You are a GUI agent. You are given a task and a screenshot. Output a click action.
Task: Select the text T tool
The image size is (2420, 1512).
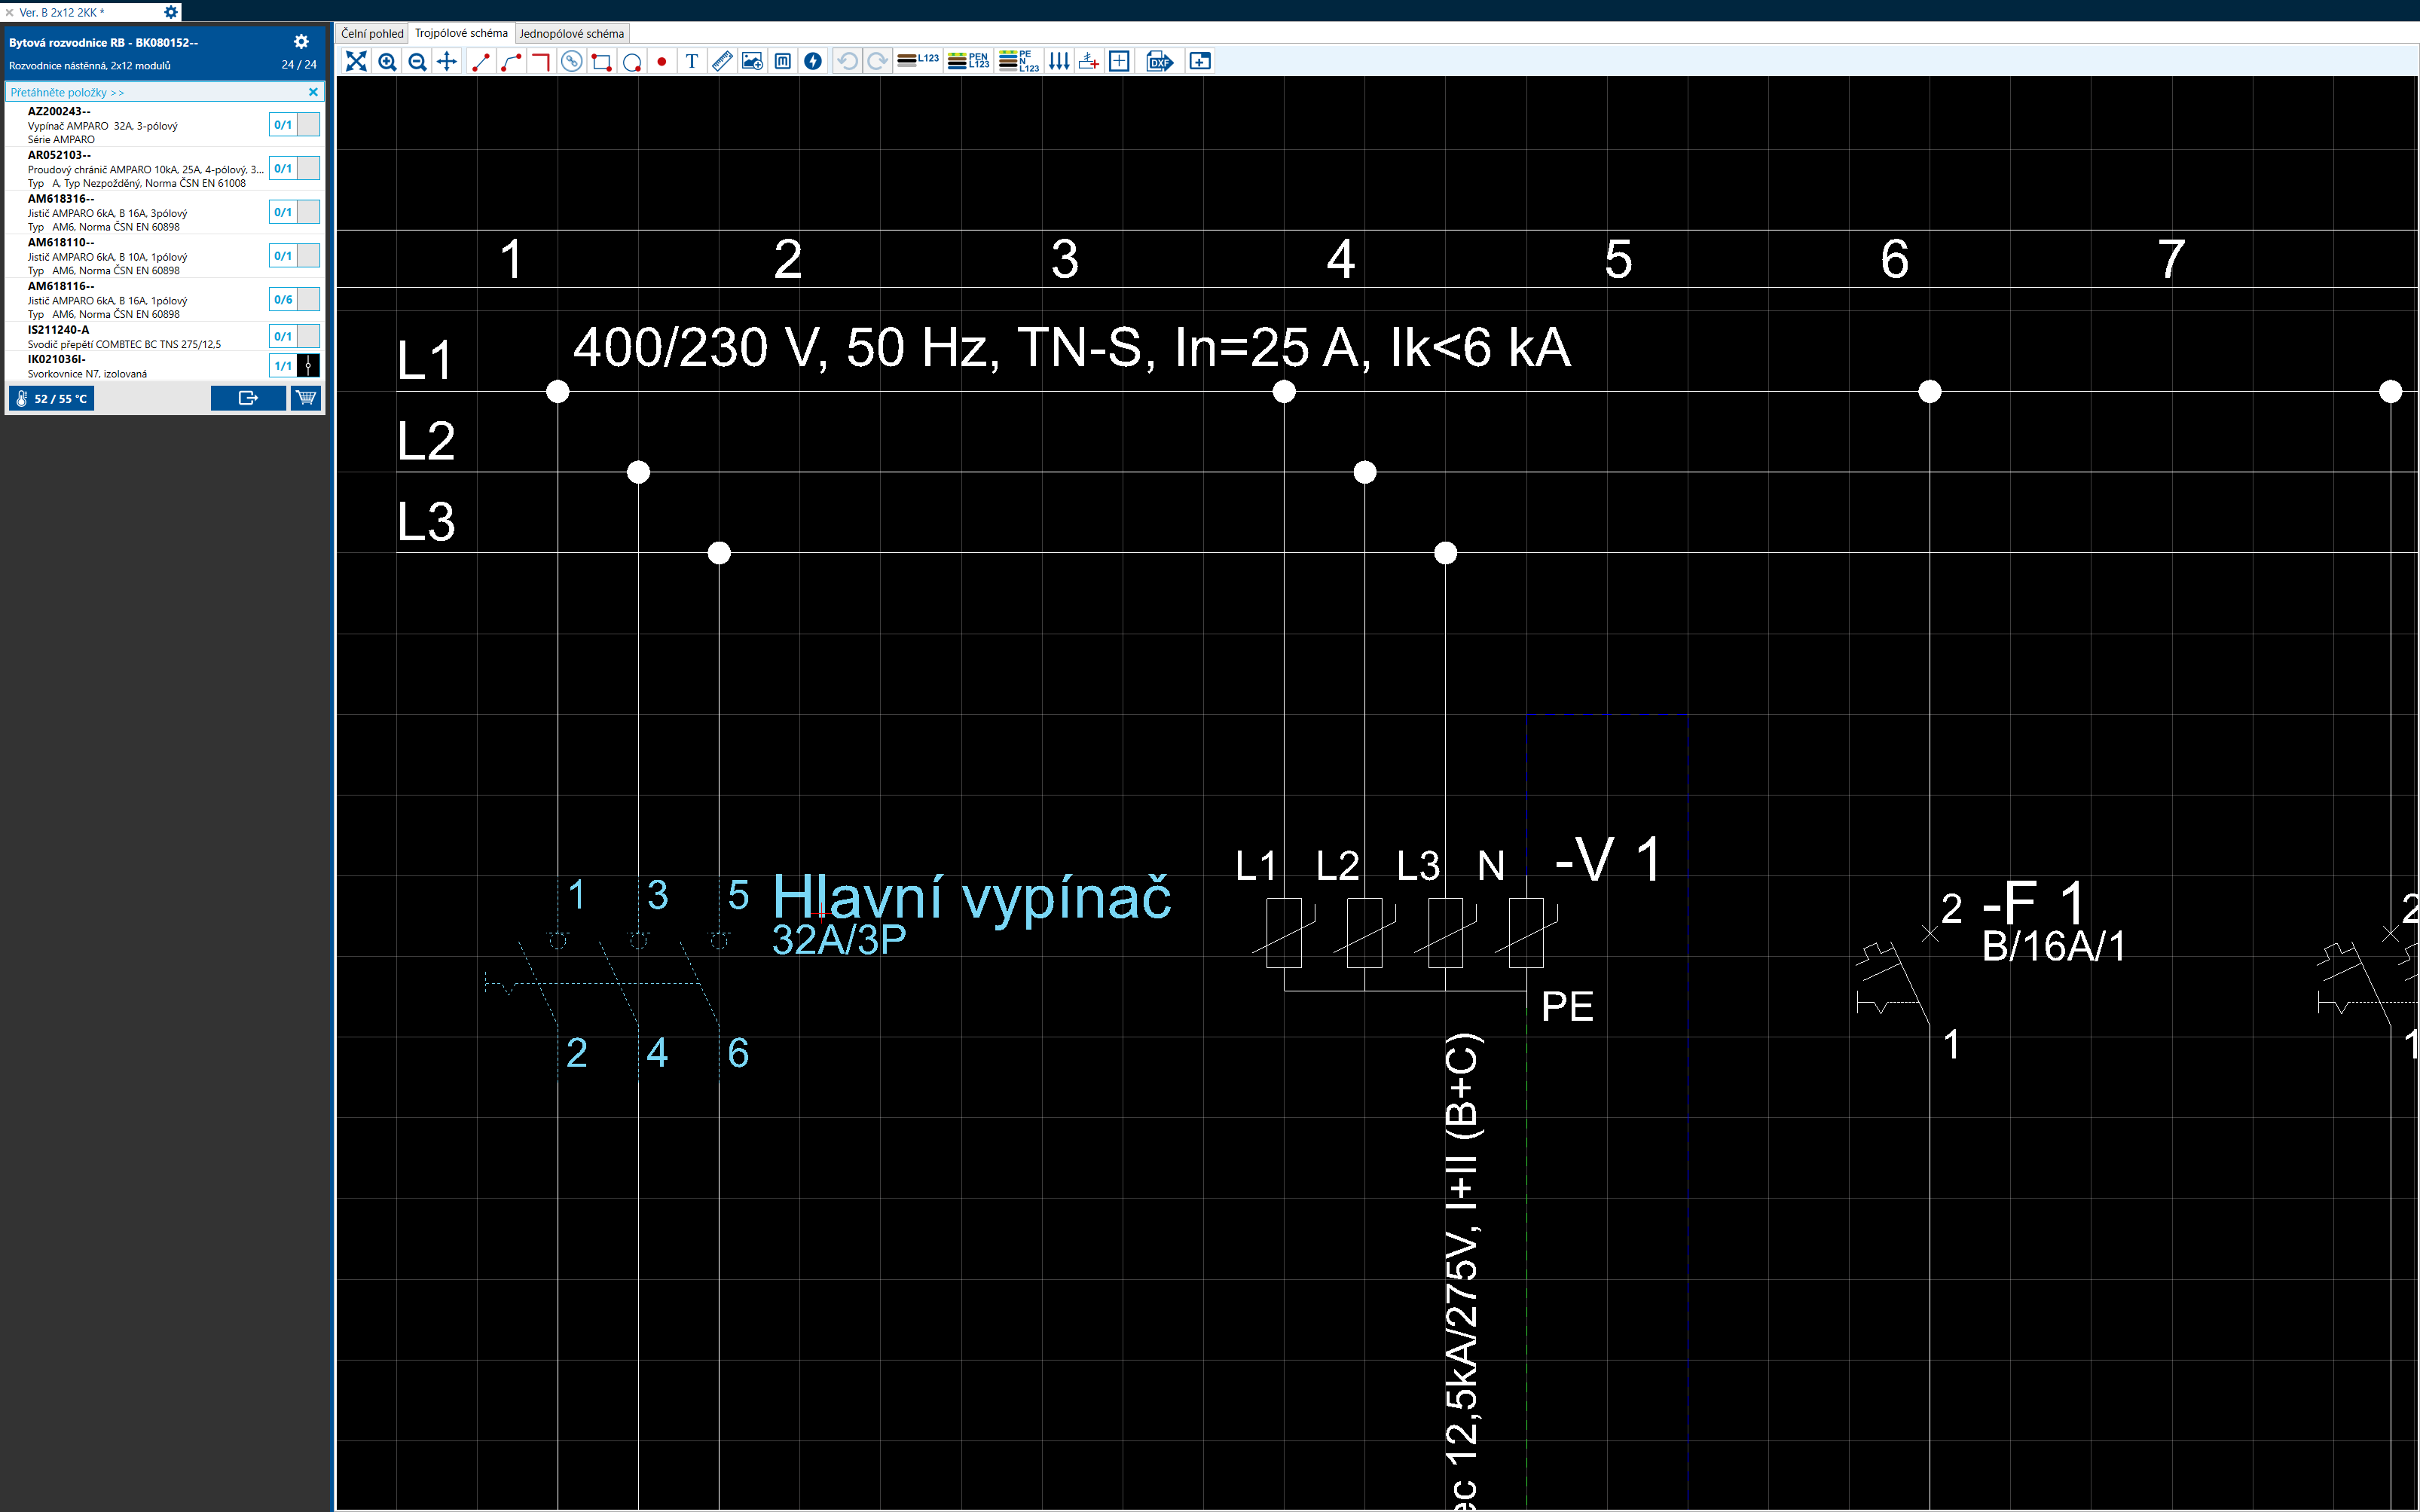pos(692,62)
